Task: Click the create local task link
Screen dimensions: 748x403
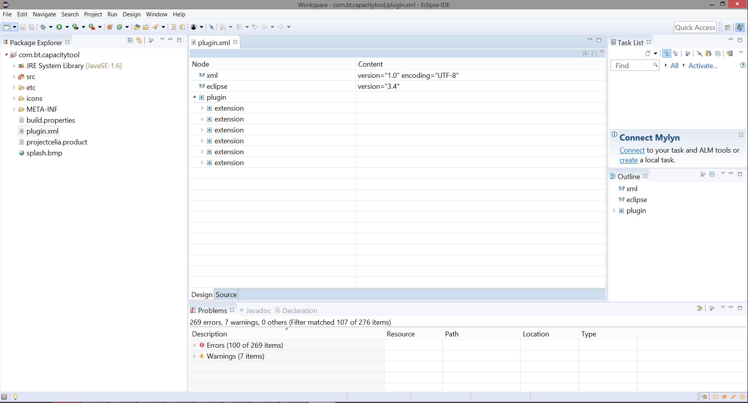Action: pyautogui.click(x=628, y=160)
